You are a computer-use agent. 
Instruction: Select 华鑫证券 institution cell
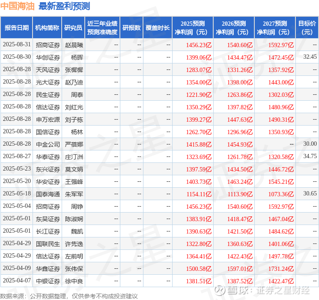coord(48,269)
